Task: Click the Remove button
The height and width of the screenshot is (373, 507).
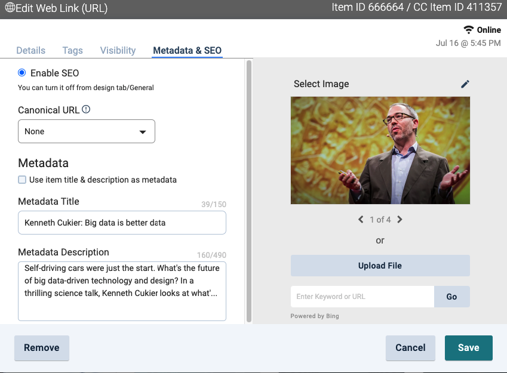Action: pos(42,348)
